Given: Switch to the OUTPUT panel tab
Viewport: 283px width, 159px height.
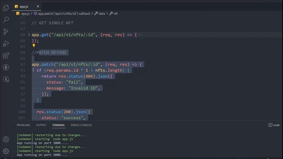Looking at the screenshot, I should pos(41,125).
